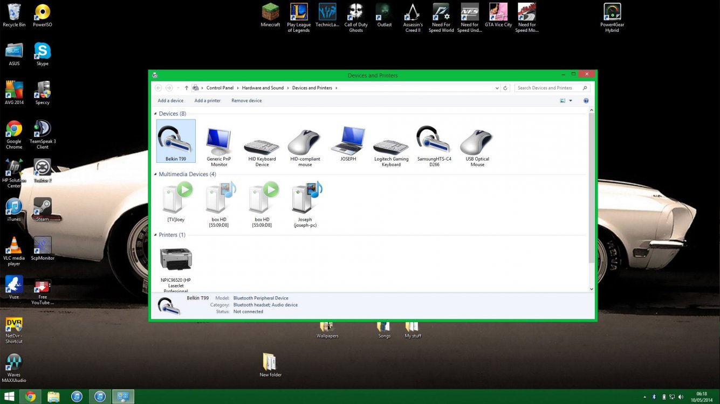Show hidden system tray icons
Viewport: 720px width, 404px height.
click(645, 397)
